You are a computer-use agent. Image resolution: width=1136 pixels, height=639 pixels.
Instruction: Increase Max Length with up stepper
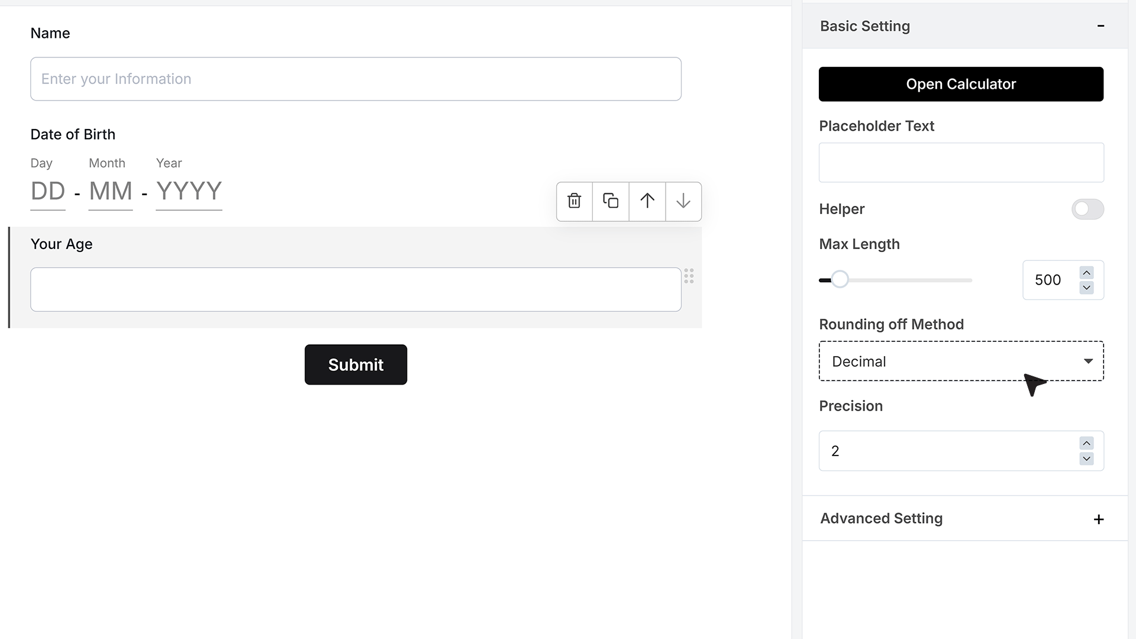click(x=1086, y=273)
